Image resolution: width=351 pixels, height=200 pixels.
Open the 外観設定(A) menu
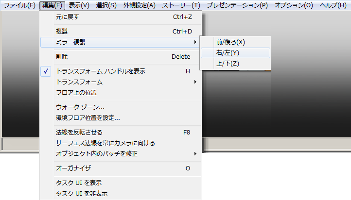(139, 5)
